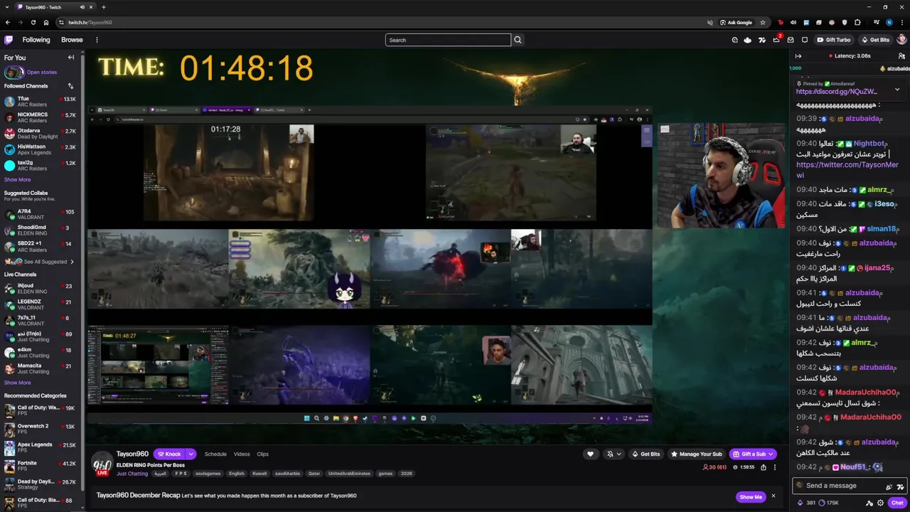Screen dimensions: 910x512
Task: Open the stream more options dots
Action: pos(775,467)
